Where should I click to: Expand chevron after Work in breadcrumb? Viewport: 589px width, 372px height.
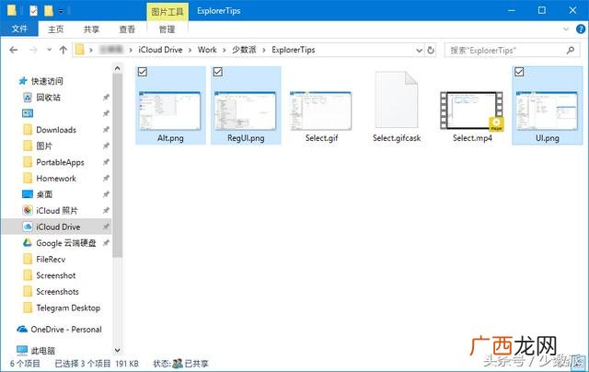pyautogui.click(x=225, y=50)
